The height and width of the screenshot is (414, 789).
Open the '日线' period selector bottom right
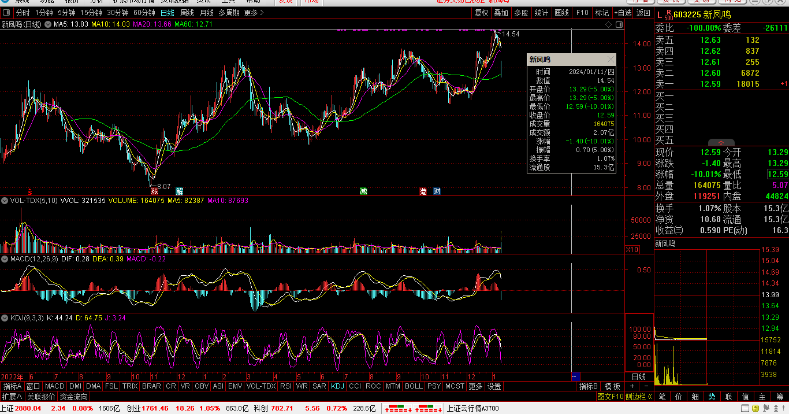click(638, 376)
